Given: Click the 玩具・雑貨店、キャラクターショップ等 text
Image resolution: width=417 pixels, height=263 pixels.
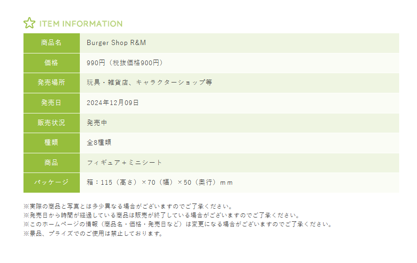Looking at the screenshot, I should 149,83.
